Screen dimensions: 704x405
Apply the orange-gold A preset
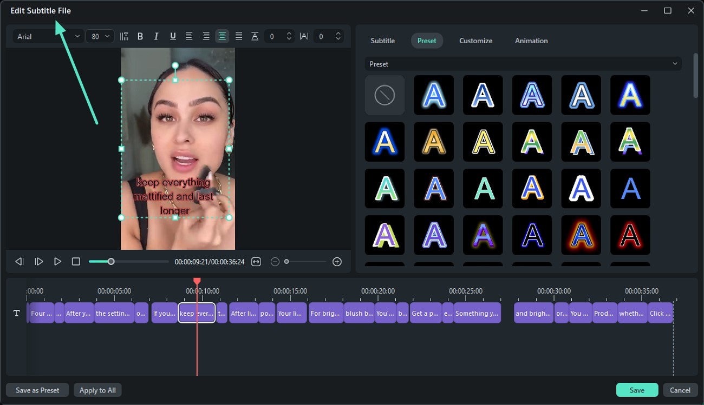[434, 142]
